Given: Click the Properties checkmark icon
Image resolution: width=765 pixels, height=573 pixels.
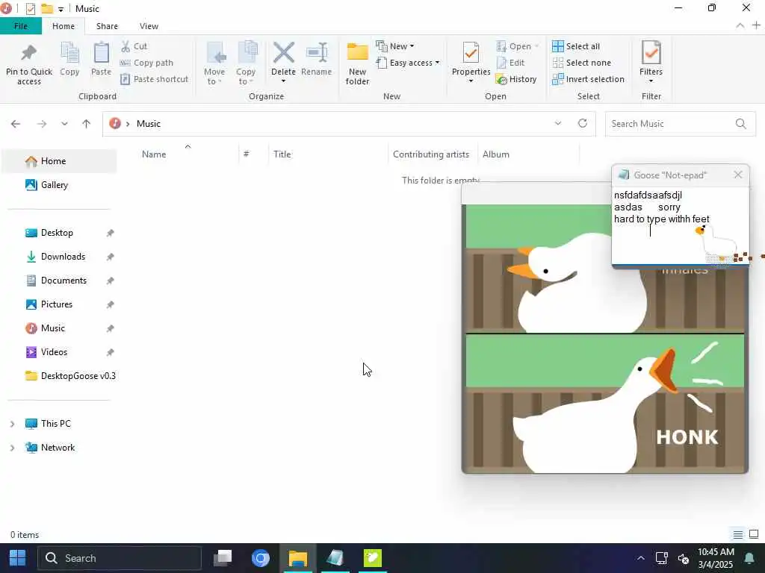Looking at the screenshot, I should (x=471, y=53).
